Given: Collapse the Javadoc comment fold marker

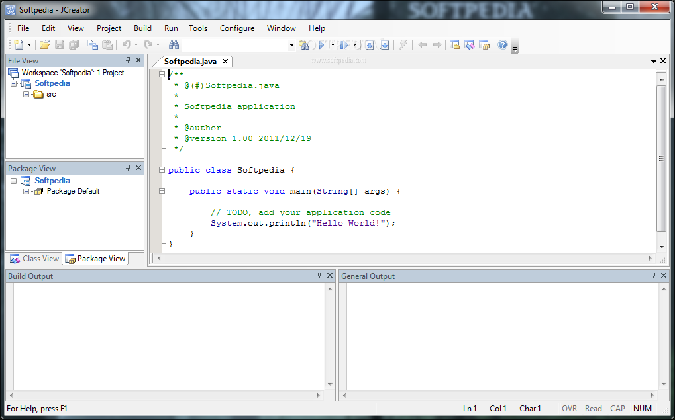Looking at the screenshot, I should [x=162, y=75].
